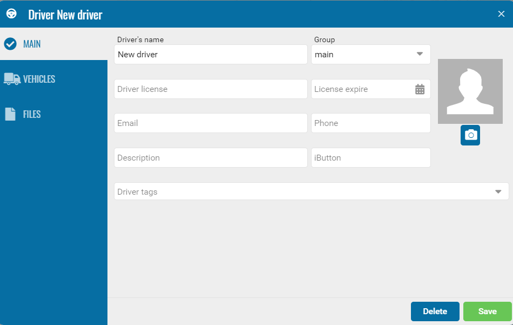Click the steering wheel icon in header

point(11,14)
